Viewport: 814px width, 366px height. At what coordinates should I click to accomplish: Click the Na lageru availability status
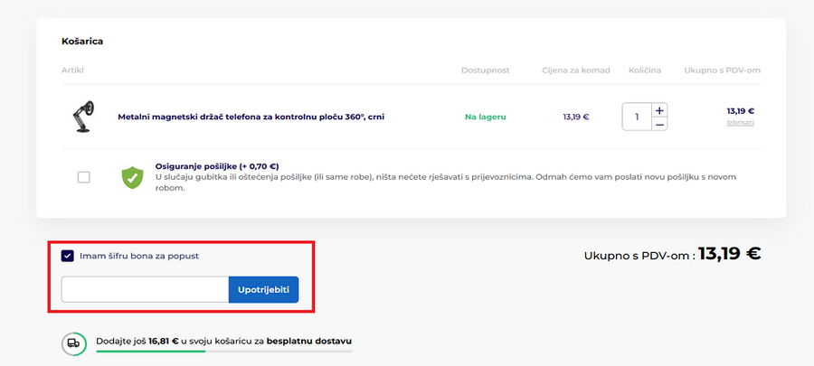[485, 117]
